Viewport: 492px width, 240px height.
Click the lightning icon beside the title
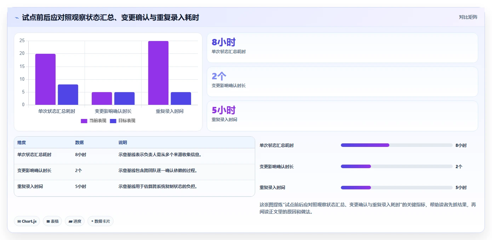click(x=17, y=17)
